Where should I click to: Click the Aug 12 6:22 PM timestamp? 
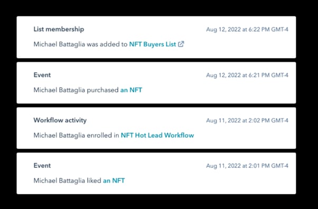[x=247, y=30]
